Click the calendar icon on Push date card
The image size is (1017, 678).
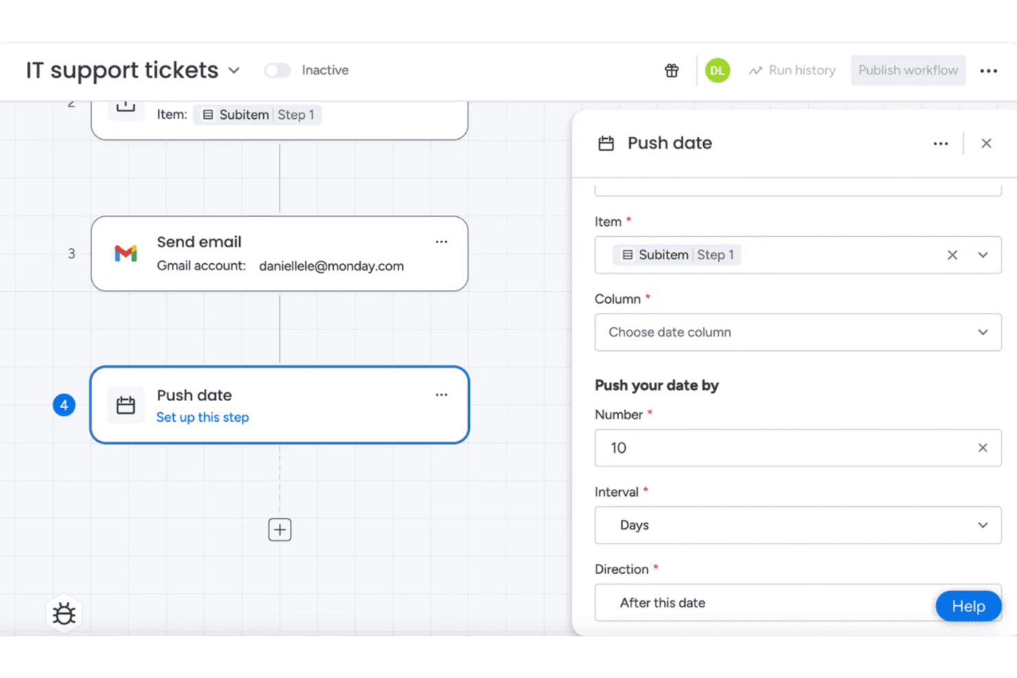pos(126,405)
